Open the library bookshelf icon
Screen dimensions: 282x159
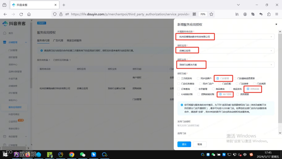[237, 14]
